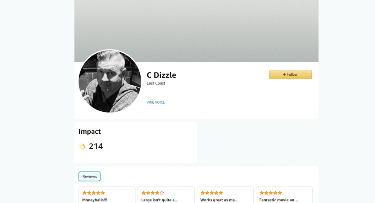Image resolution: width=375 pixels, height=203 pixels.
Task: Click the VINE VOICE badge link
Action: (x=156, y=102)
